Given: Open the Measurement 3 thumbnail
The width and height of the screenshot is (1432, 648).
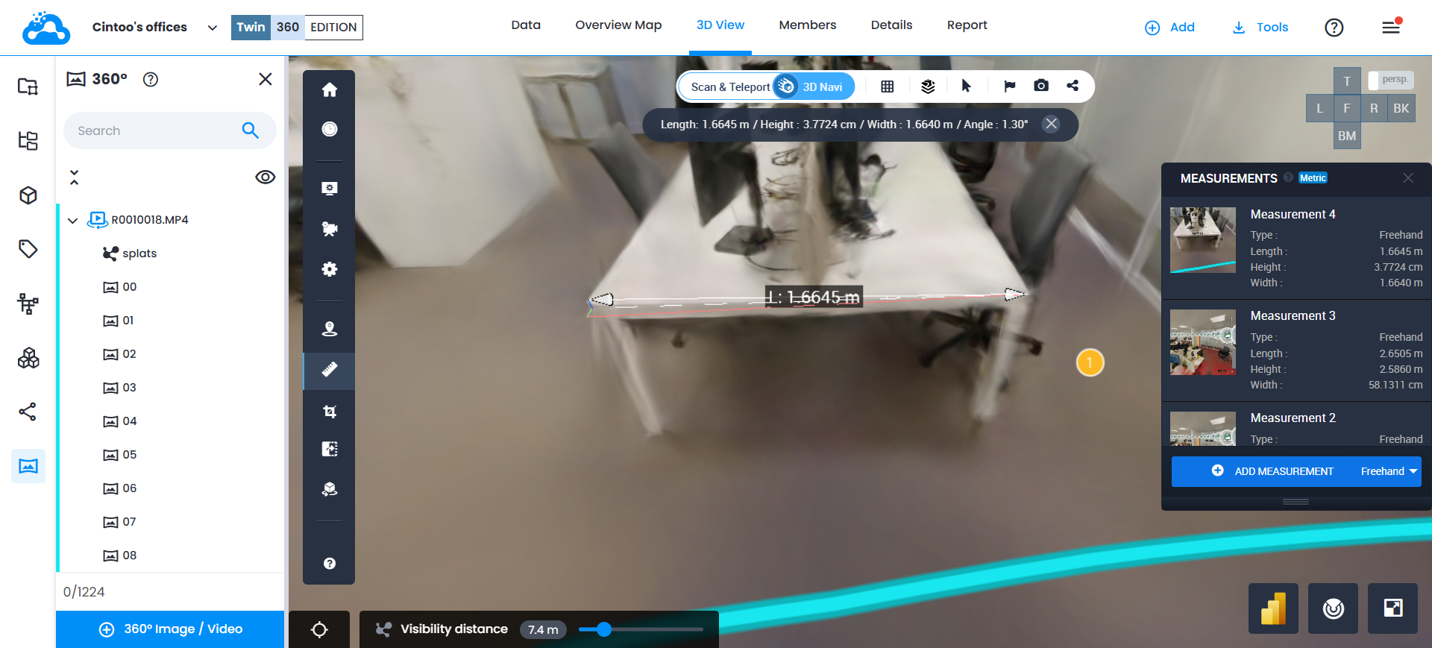Looking at the screenshot, I should 1203,342.
